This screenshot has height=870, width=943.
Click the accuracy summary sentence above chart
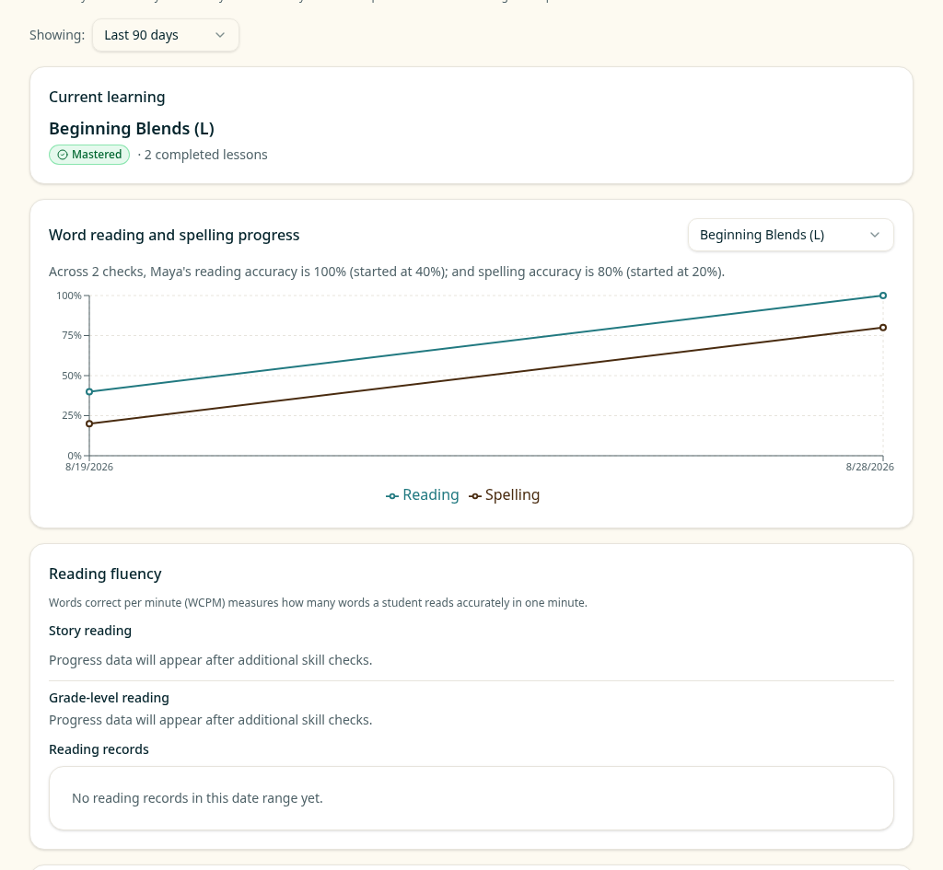point(387,272)
